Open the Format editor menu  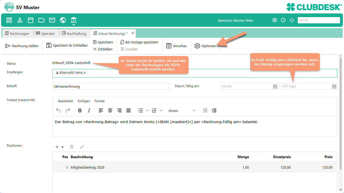(x=99, y=101)
